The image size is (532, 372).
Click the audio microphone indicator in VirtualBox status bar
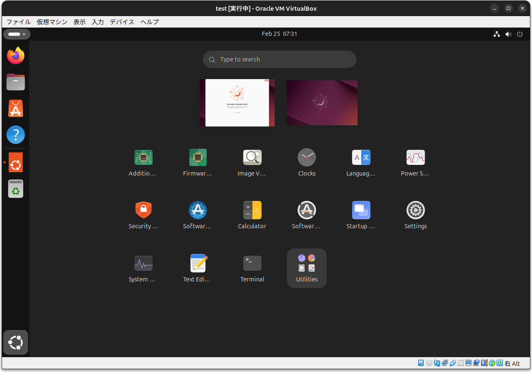(x=437, y=363)
